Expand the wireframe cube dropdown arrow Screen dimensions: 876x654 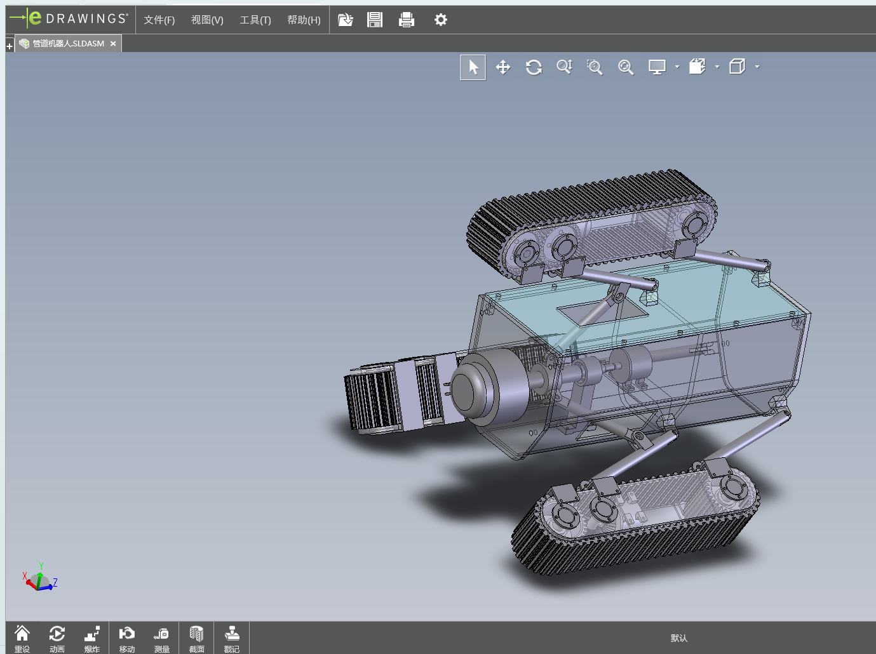757,67
